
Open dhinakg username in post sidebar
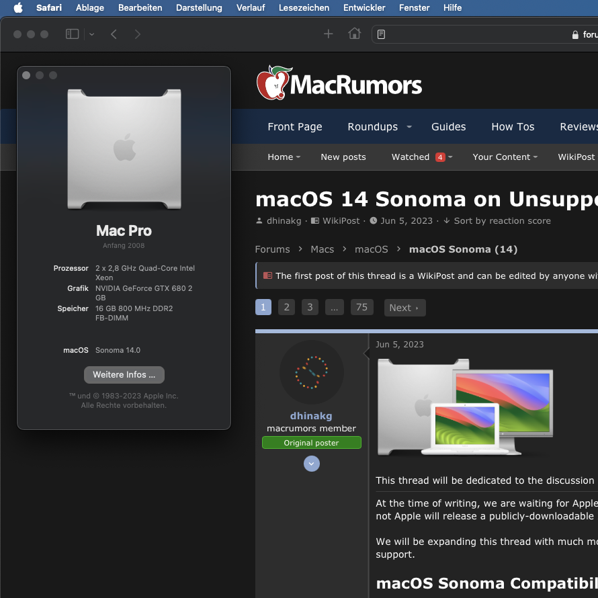click(x=311, y=416)
